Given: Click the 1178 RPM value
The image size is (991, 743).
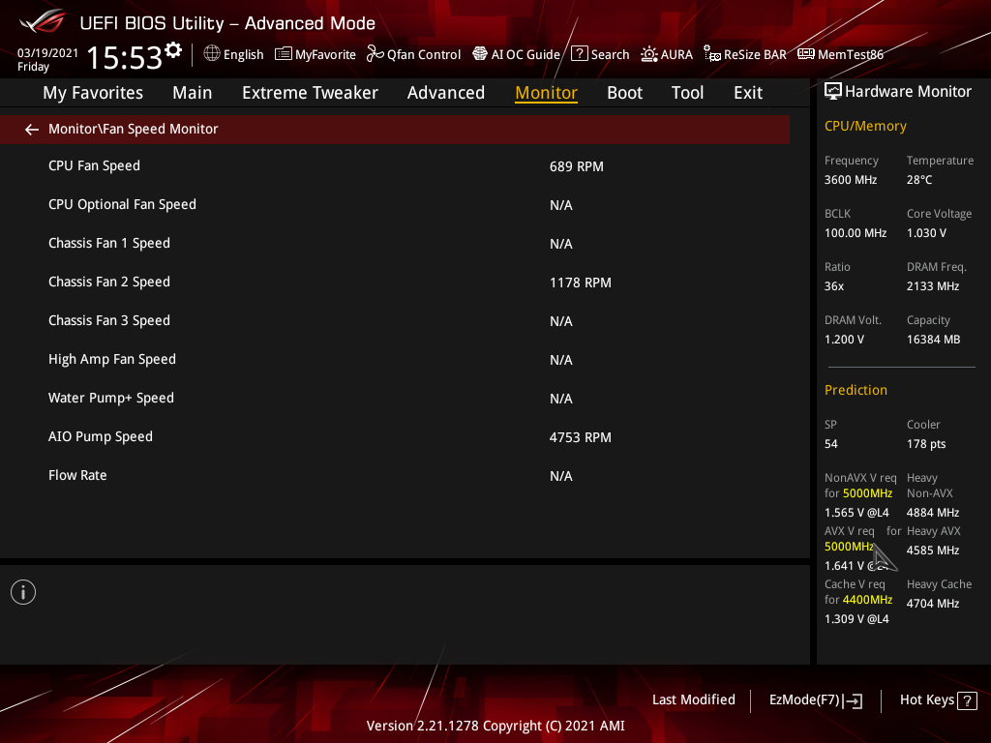Looking at the screenshot, I should click(x=581, y=282).
